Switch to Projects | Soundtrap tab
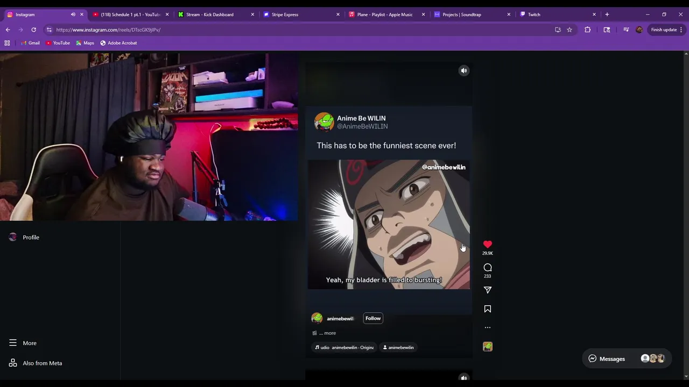Viewport: 689px width, 387px height. point(471,15)
